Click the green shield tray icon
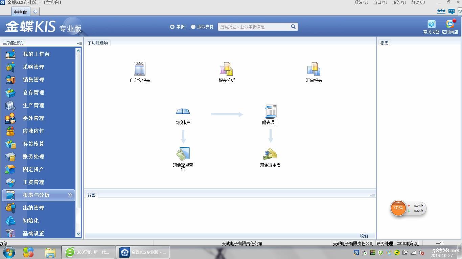The height and width of the screenshot is (259, 462). 380,252
